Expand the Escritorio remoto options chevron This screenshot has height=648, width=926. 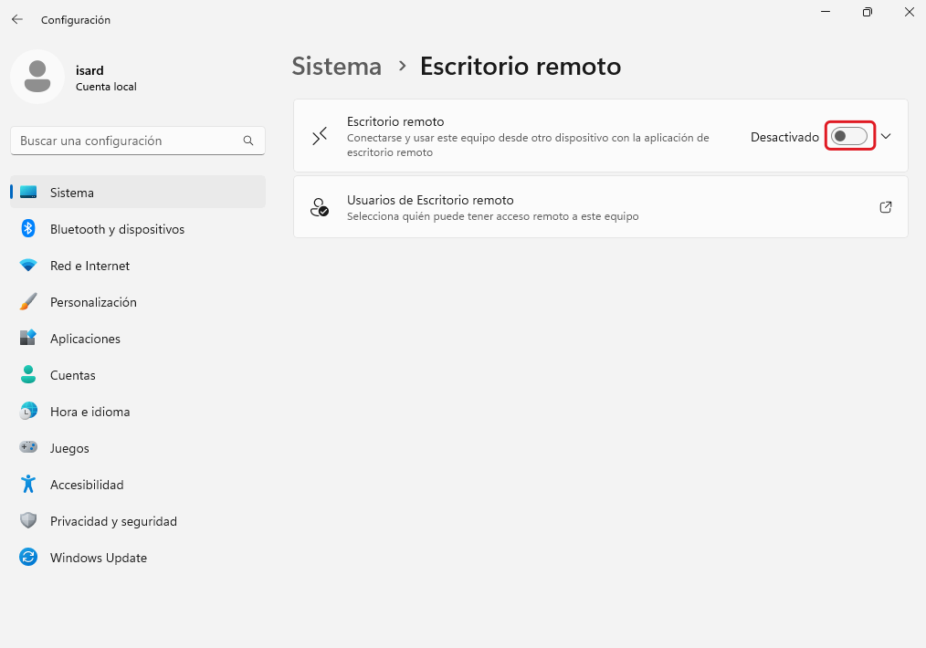click(x=885, y=137)
